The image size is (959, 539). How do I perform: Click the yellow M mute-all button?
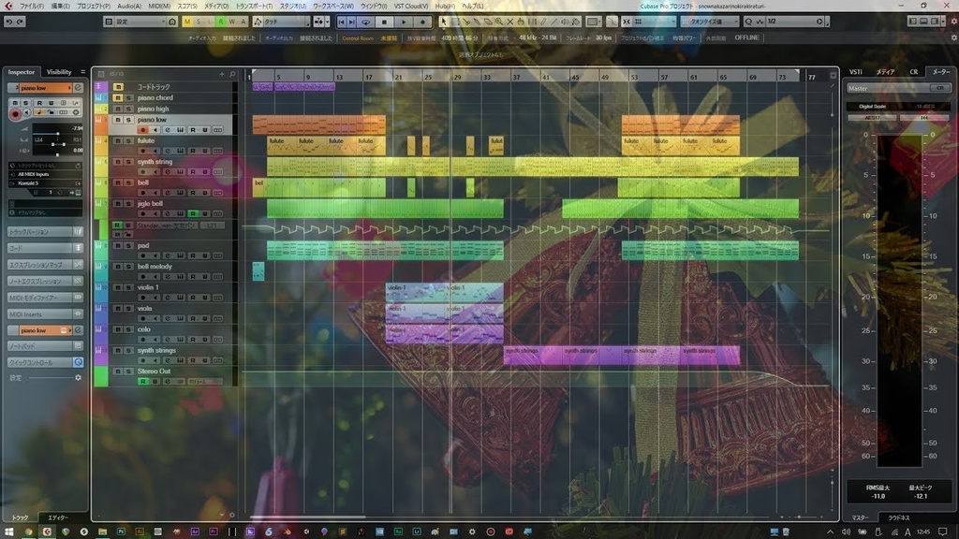click(187, 22)
